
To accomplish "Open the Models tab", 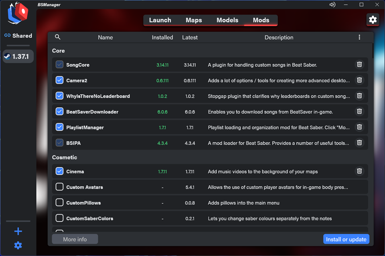I will click(x=227, y=20).
